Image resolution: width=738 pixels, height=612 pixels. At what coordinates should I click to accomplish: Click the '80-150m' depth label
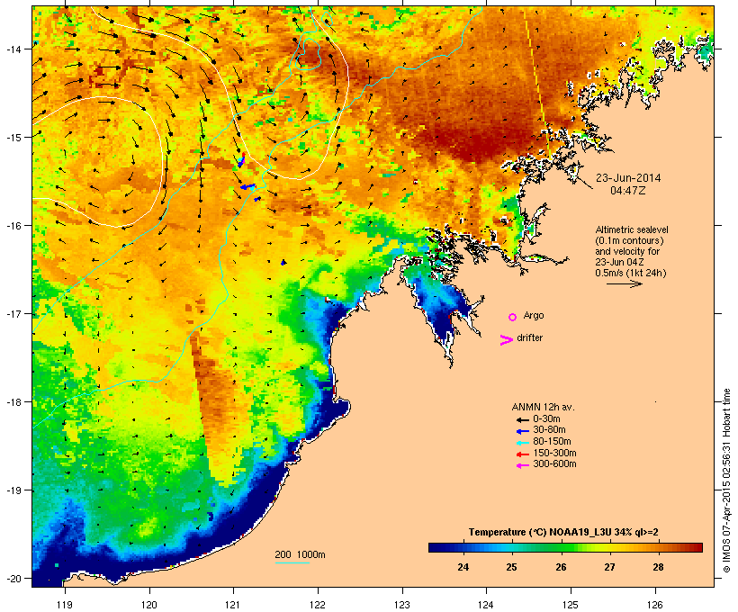click(x=552, y=442)
